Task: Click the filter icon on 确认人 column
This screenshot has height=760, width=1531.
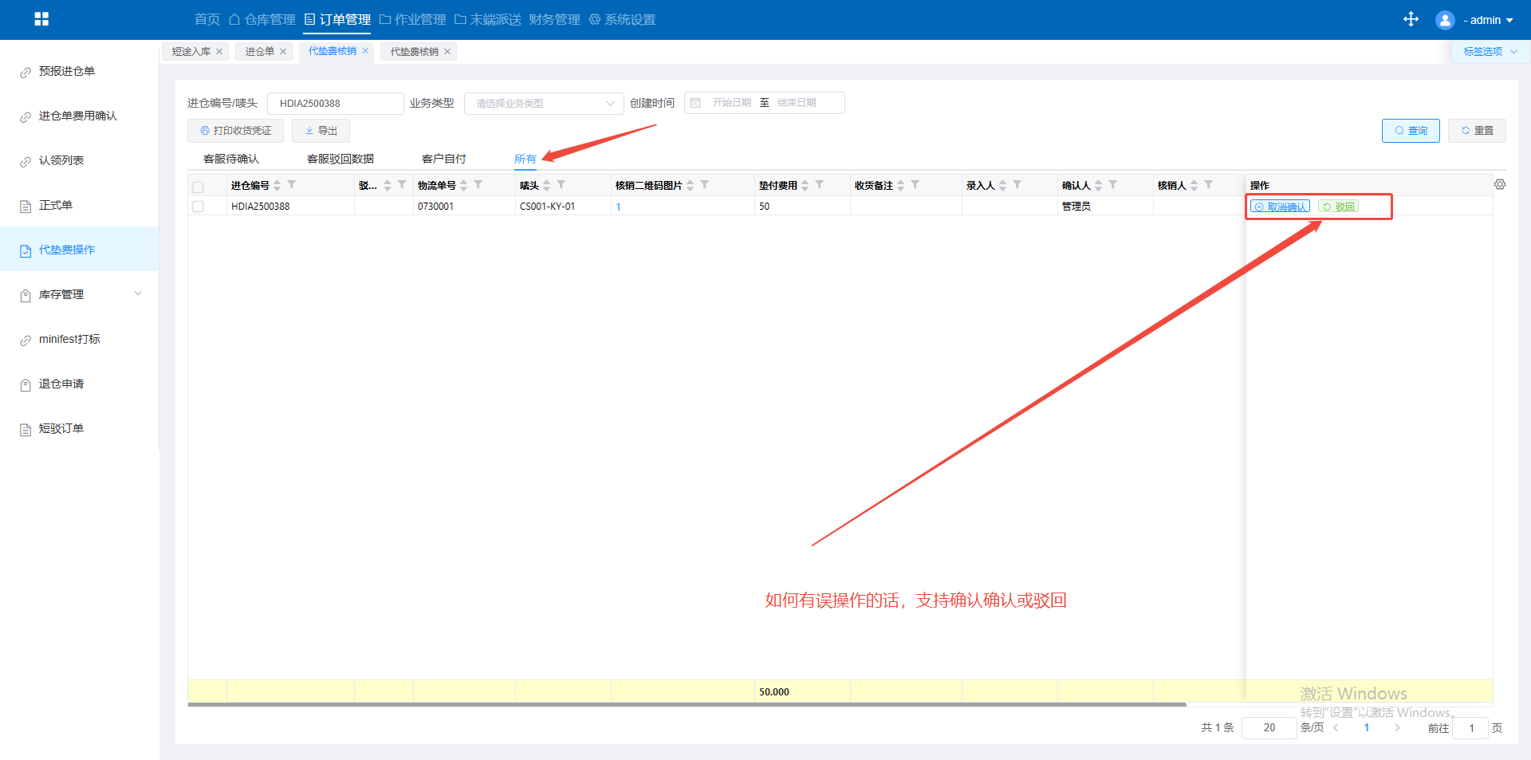Action: point(1113,185)
